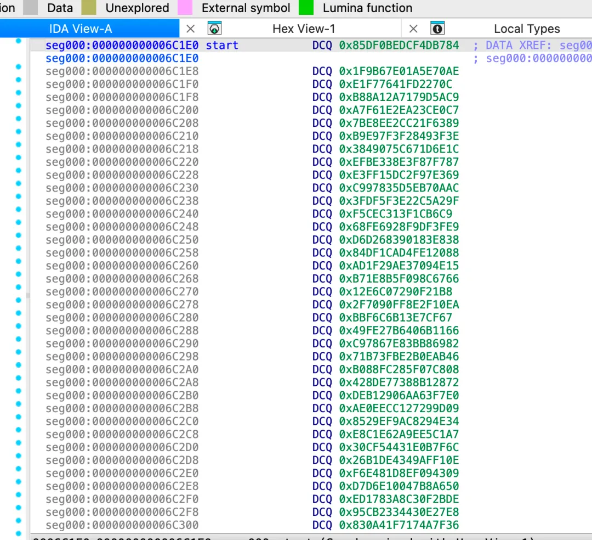Select value 0x26B1DE4349AFF10E
Screen dimensions: 592x540
[399, 460]
